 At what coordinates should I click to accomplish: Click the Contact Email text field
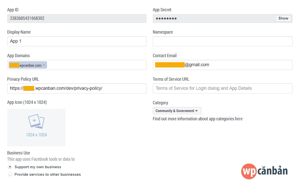(x=238, y=65)
